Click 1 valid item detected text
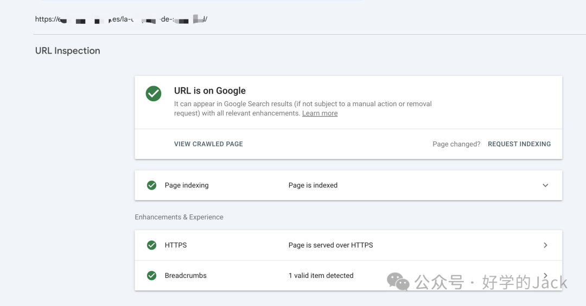Screen dimensions: 586x306 tap(321, 275)
